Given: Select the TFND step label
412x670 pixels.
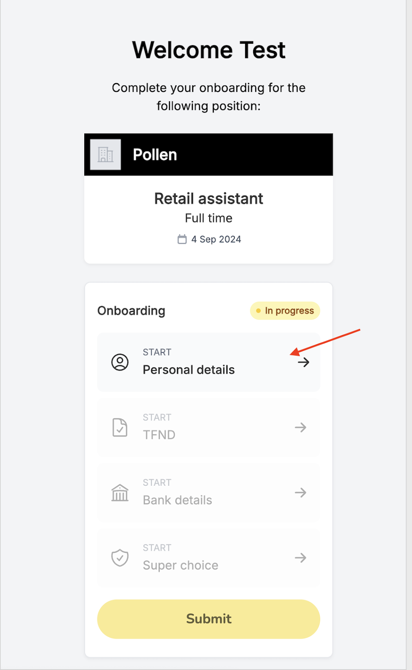Looking at the screenshot, I should click(159, 435).
